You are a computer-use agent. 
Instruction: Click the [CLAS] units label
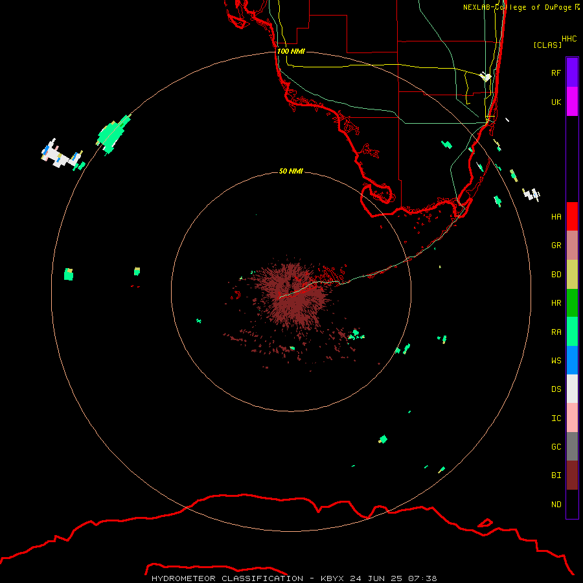(547, 45)
